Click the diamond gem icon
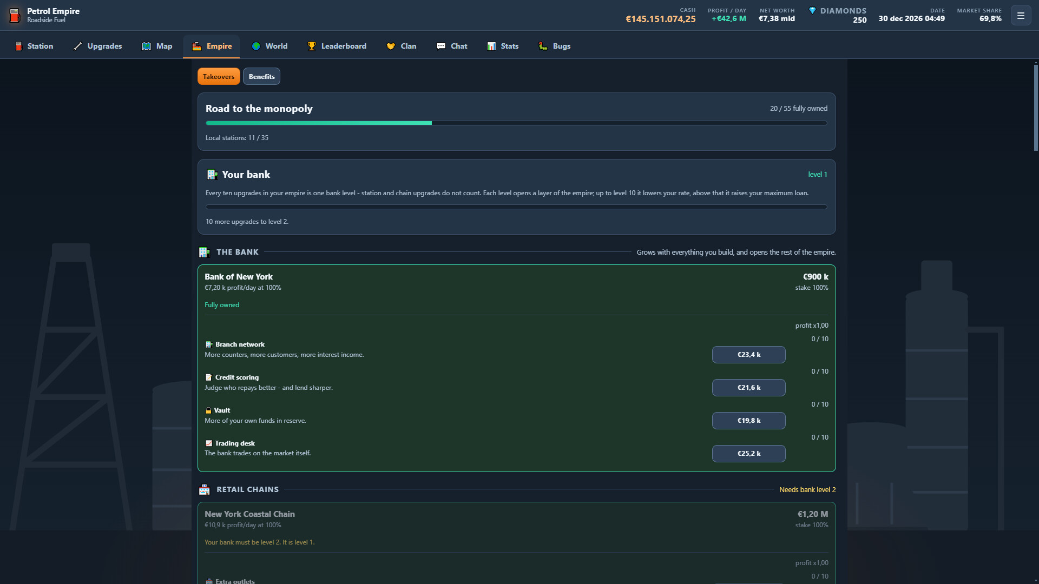1039x584 pixels. (812, 11)
